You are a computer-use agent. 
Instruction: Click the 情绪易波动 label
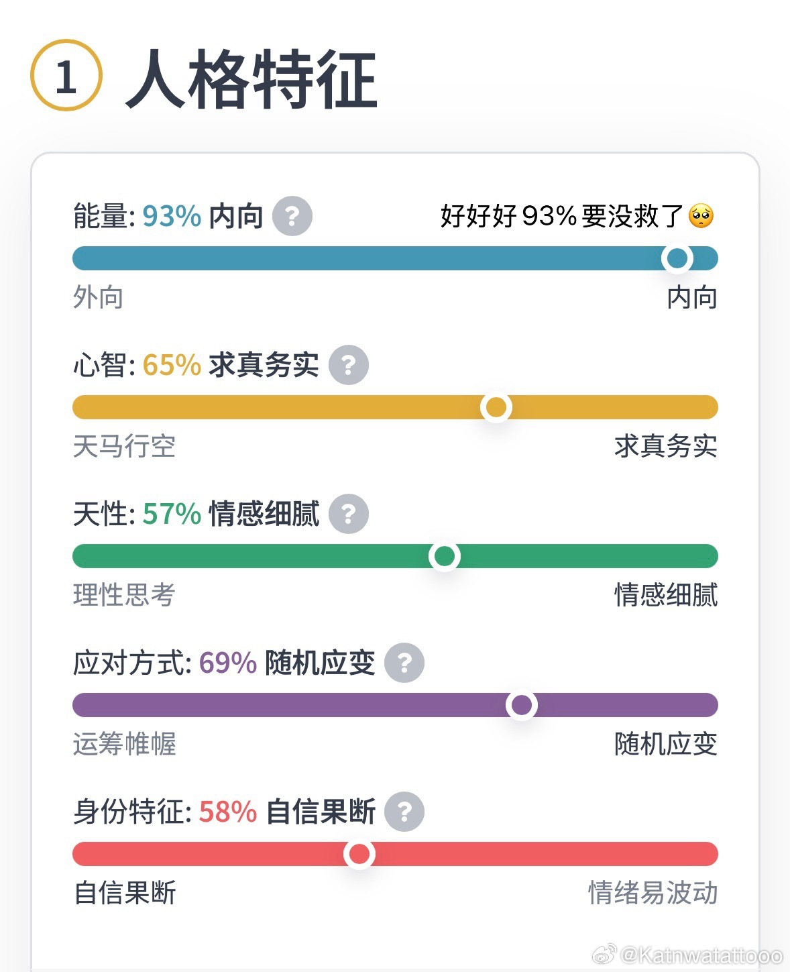[x=653, y=893]
